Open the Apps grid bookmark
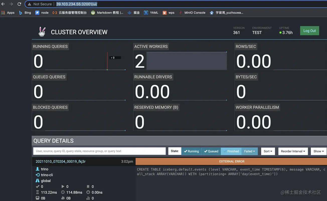The image size is (327, 201). point(8,13)
